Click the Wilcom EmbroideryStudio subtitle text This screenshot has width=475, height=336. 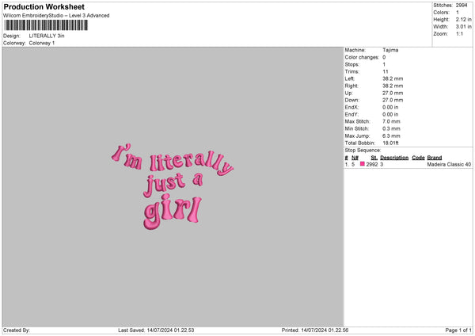point(56,15)
